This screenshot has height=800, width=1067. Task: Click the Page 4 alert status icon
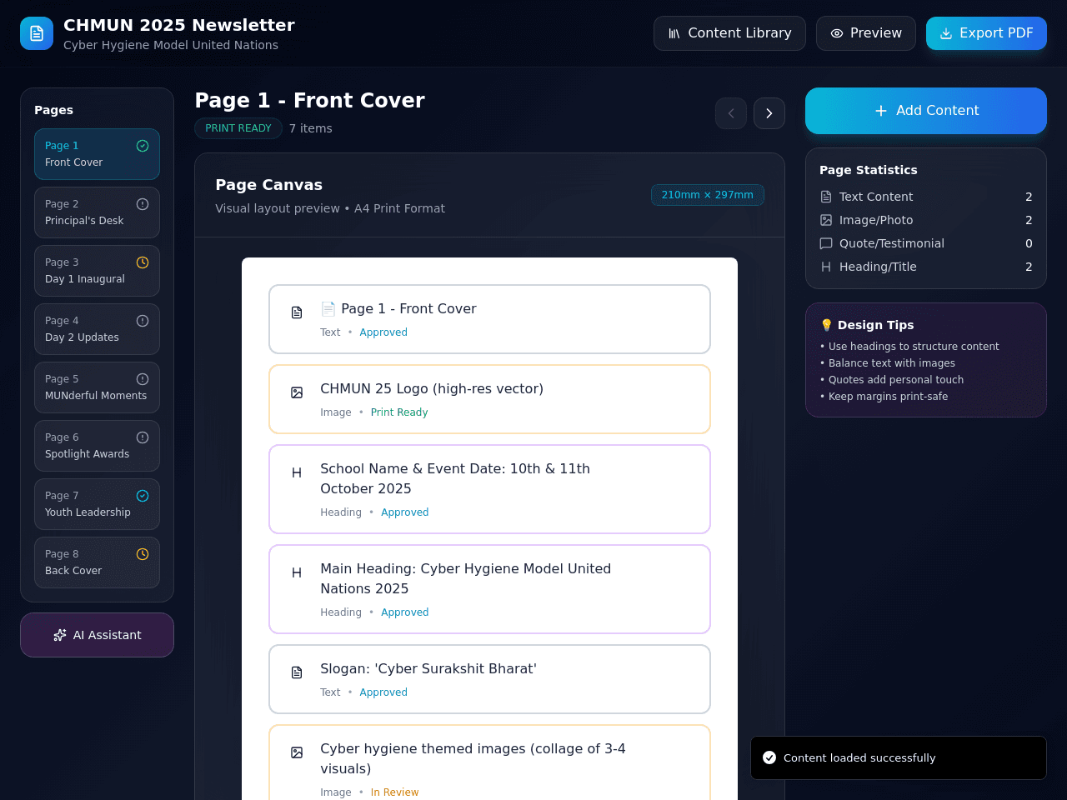pyautogui.click(x=143, y=321)
